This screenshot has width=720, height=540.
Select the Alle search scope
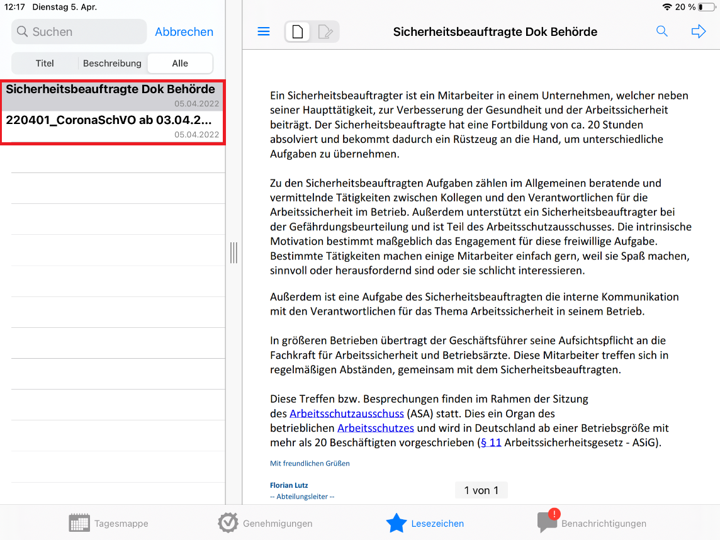[180, 63]
